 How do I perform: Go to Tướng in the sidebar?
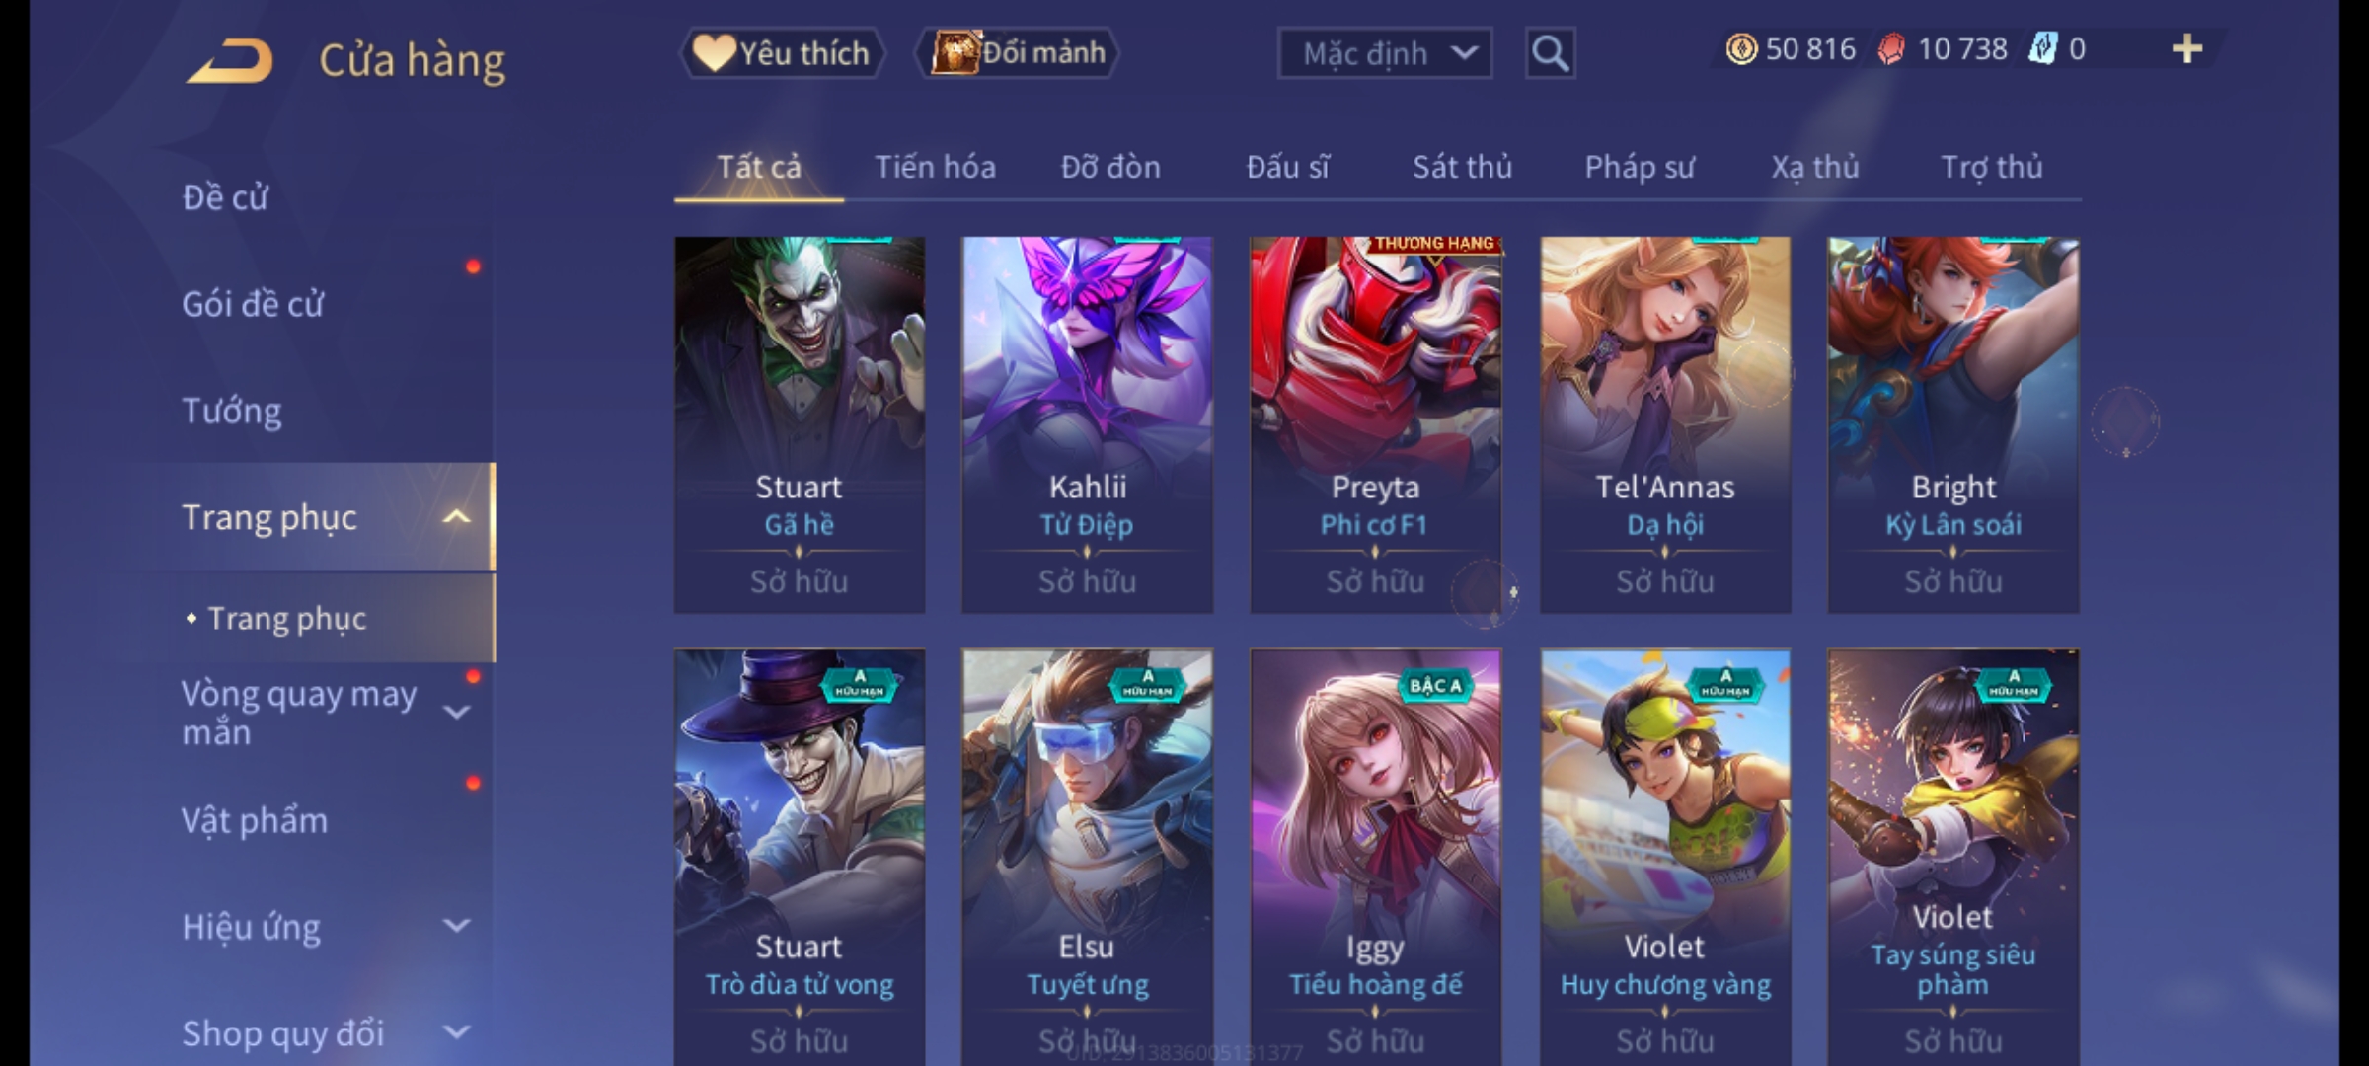point(232,411)
